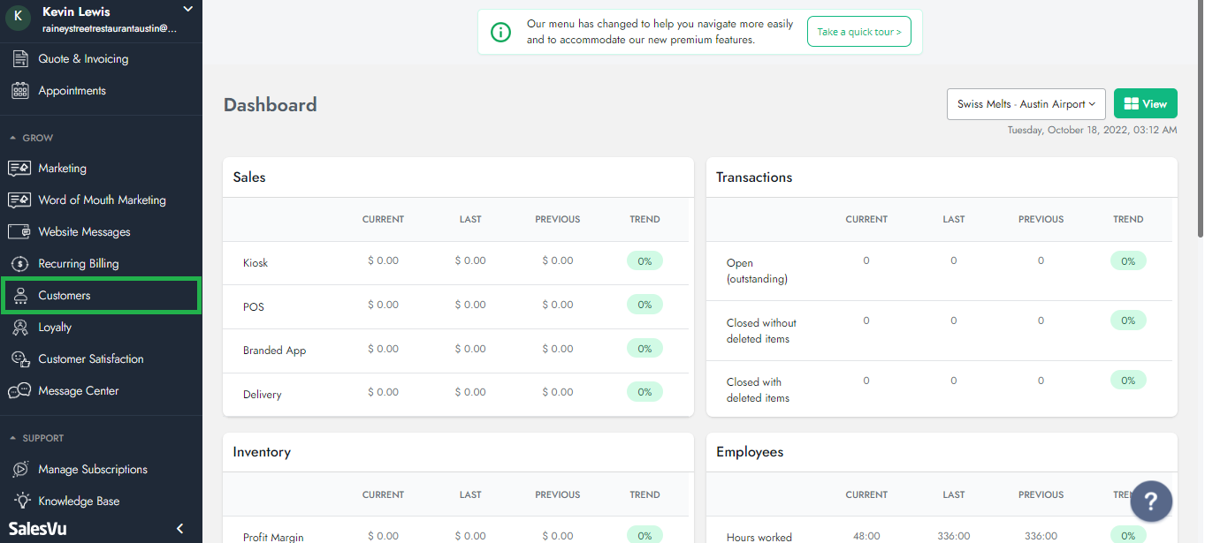Viewport: 1205px width, 543px height.
Task: Click the Marketing icon in sidebar
Action: pos(19,169)
